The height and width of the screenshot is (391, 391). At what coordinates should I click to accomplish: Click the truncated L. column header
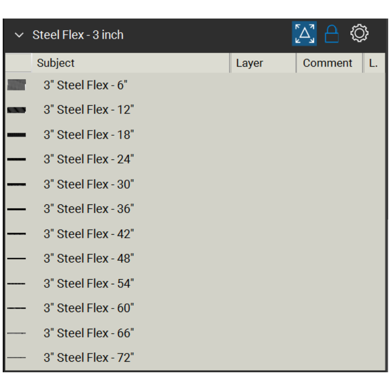(x=374, y=63)
